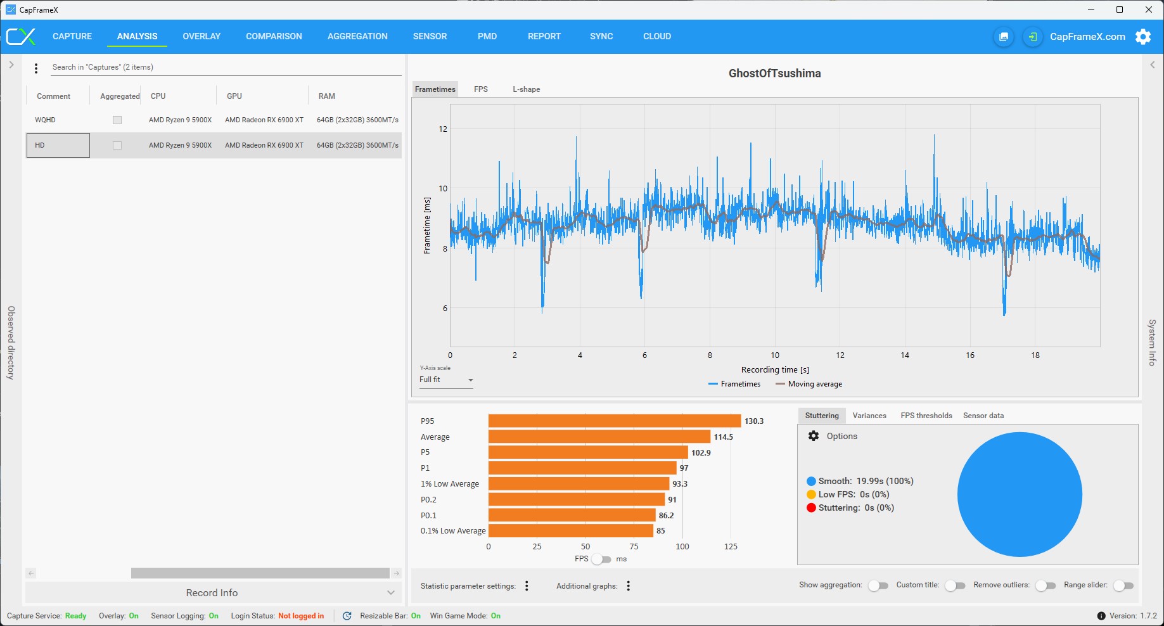Click the login icon in the header
Viewport: 1164px width, 626px height.
(1033, 37)
